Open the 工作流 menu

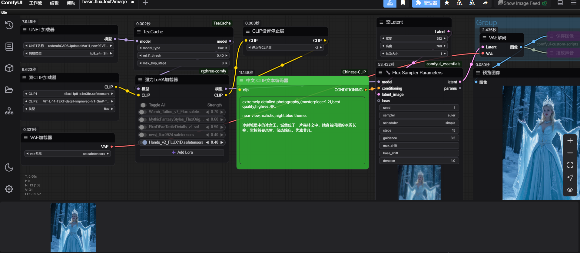(x=35, y=3)
